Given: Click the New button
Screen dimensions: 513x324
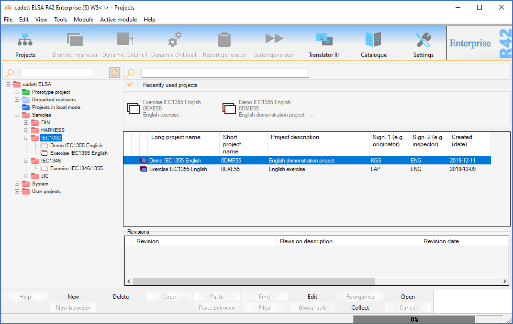Looking at the screenshot, I should 73,297.
